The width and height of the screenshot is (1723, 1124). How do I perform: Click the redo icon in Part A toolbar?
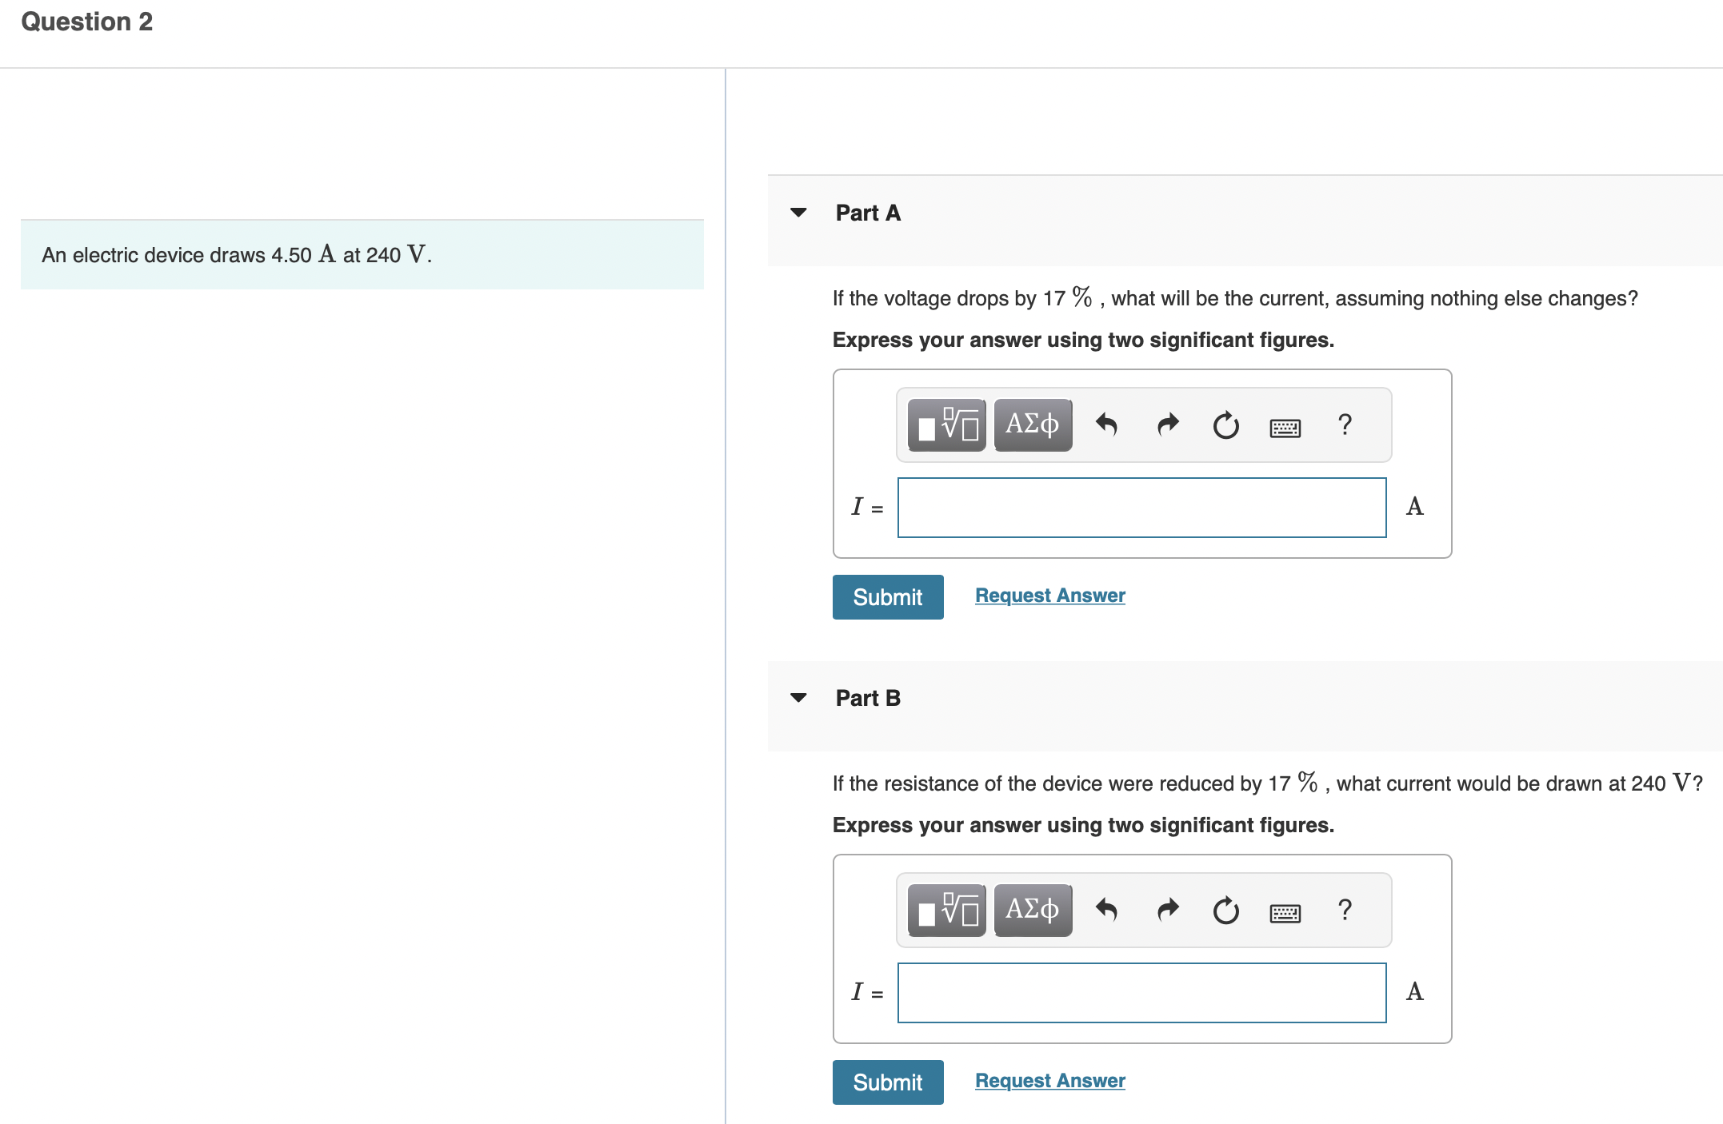pos(1166,424)
